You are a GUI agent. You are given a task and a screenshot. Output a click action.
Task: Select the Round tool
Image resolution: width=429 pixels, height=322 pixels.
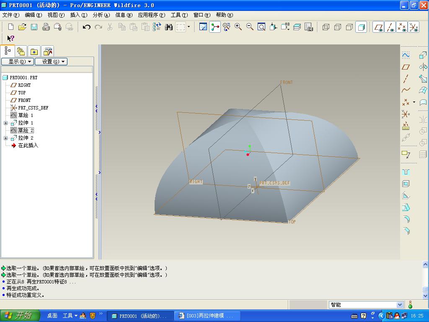click(406, 219)
